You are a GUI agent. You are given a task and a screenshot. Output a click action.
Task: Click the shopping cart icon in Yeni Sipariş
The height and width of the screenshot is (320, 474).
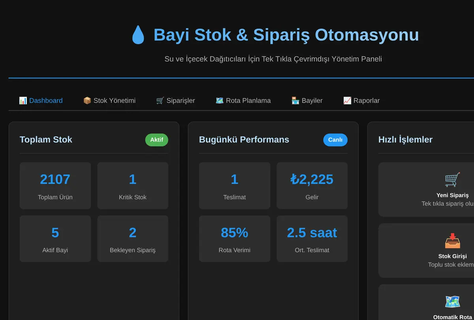click(452, 180)
